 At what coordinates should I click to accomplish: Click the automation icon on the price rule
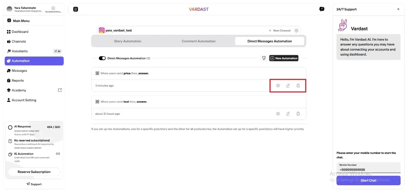pyautogui.click(x=97, y=73)
